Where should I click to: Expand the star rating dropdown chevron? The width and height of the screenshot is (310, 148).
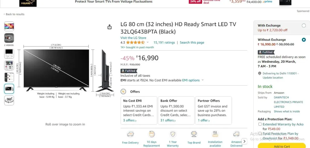click(x=147, y=42)
